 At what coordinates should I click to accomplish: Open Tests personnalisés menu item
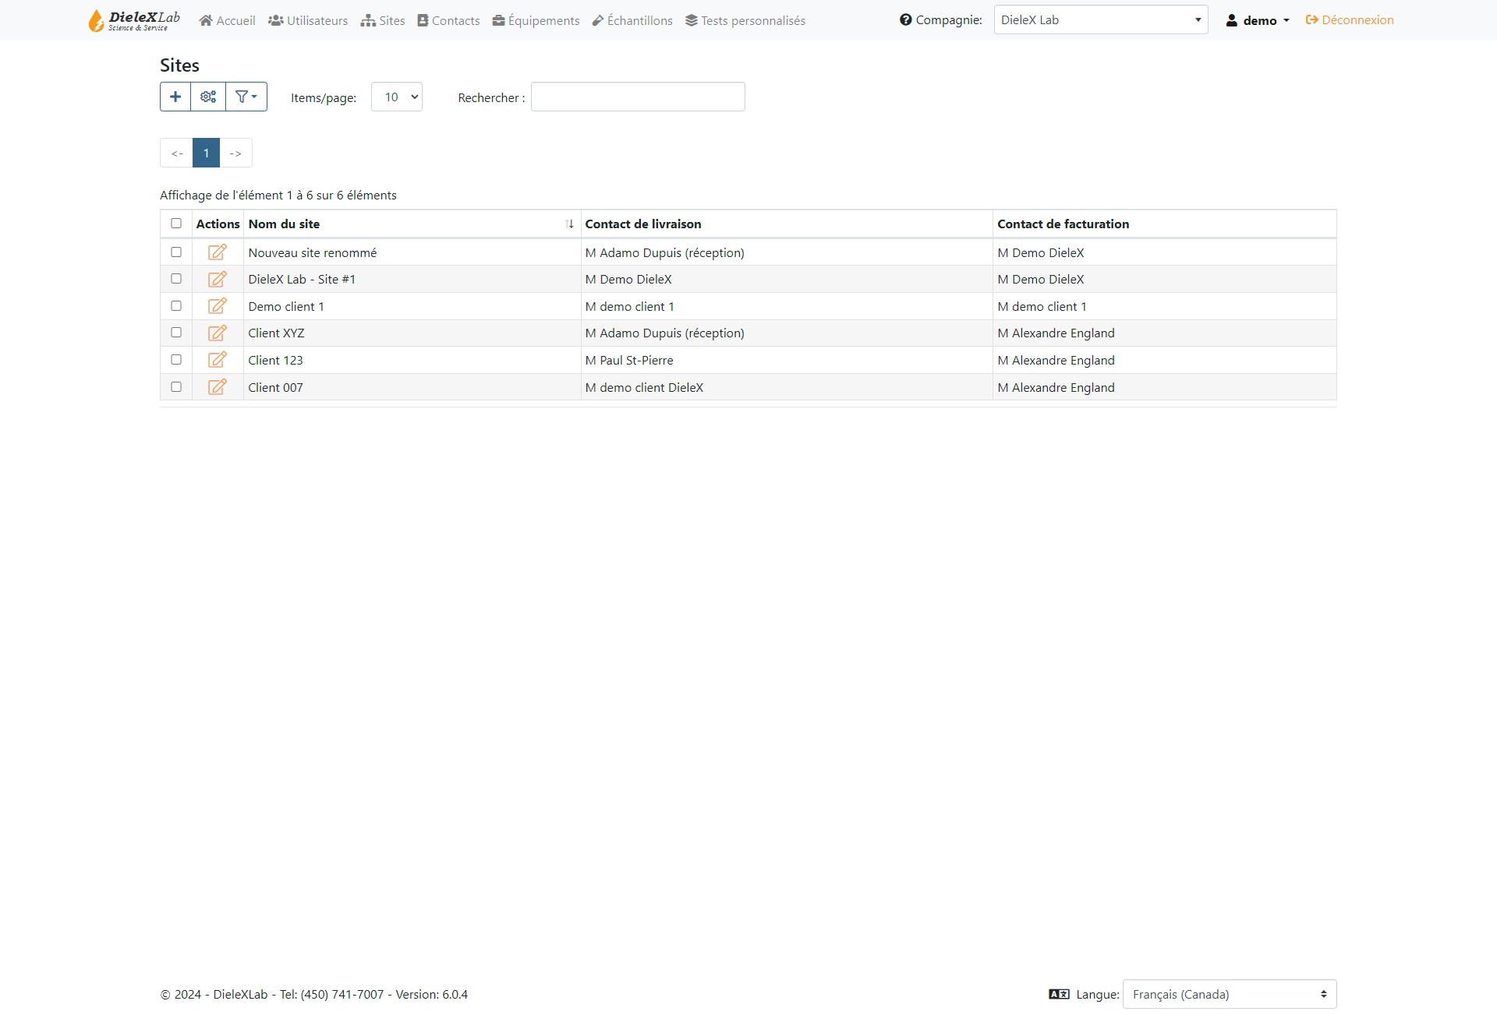[745, 20]
